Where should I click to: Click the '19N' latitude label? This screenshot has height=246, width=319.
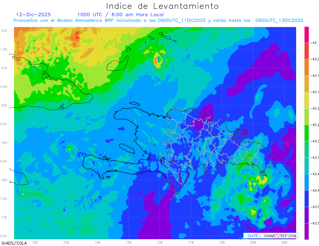click(5, 143)
